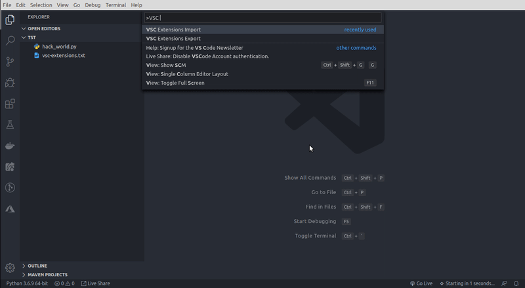Select Live Share: Disable VSCode Account authentication
The width and height of the screenshot is (525, 288).
pos(263,56)
